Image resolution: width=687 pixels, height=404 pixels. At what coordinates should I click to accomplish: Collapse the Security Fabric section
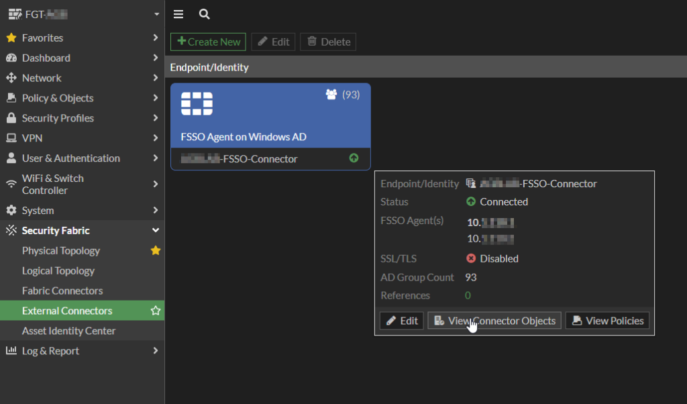(x=156, y=230)
